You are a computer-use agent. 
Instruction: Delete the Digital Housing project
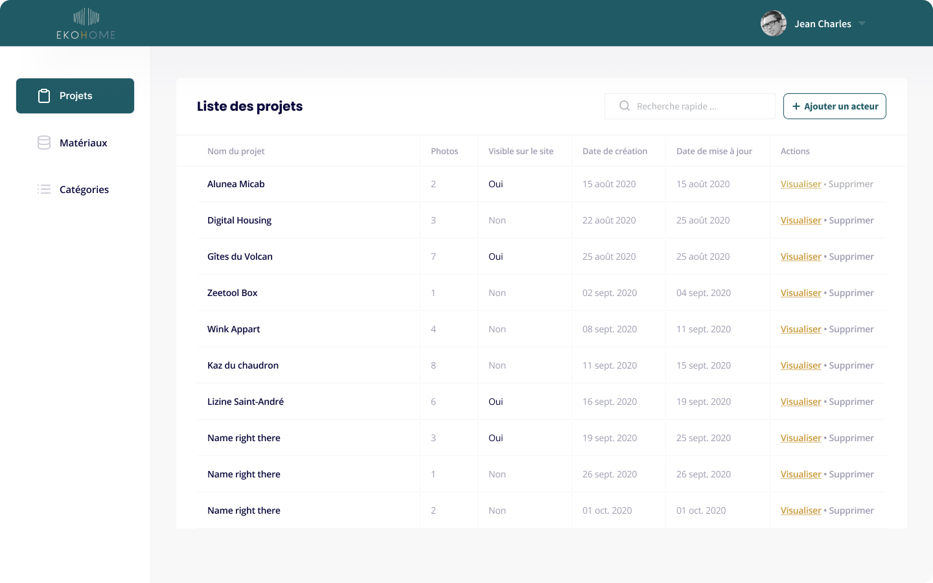pyautogui.click(x=851, y=220)
